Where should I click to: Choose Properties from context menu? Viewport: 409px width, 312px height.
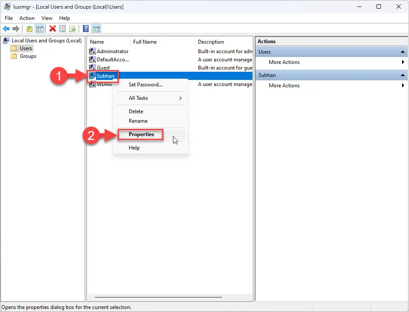click(150, 134)
